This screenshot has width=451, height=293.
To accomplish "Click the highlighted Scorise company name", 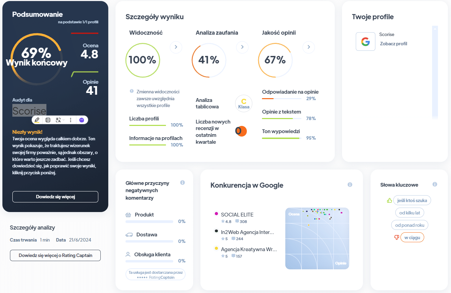I will click(29, 111).
